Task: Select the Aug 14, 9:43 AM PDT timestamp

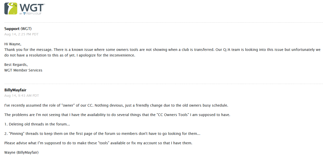Action: tap(22, 95)
